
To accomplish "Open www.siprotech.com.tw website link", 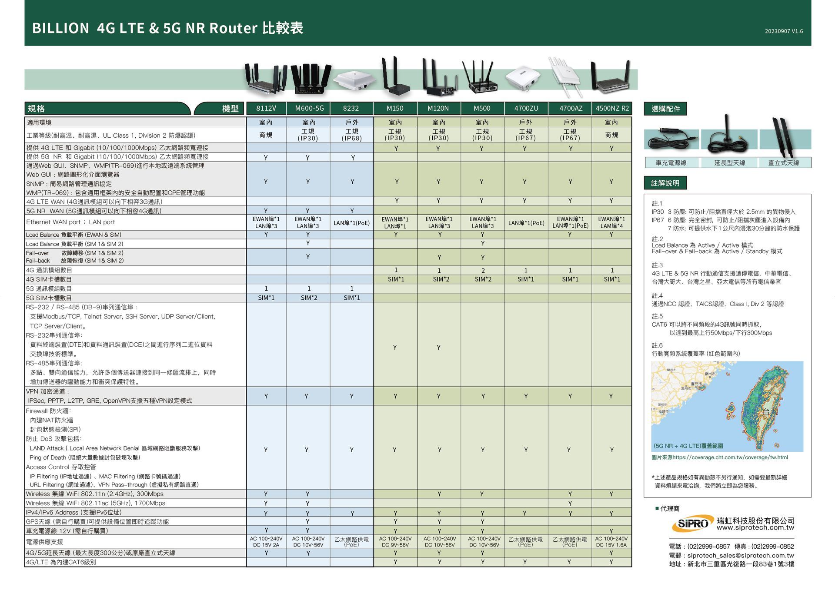I will pos(755,528).
